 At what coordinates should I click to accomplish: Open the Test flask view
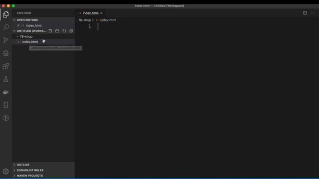click(5, 79)
